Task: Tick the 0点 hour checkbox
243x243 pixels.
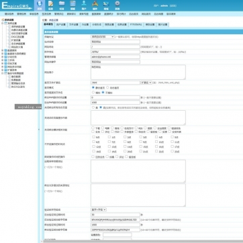Action: coord(93,137)
